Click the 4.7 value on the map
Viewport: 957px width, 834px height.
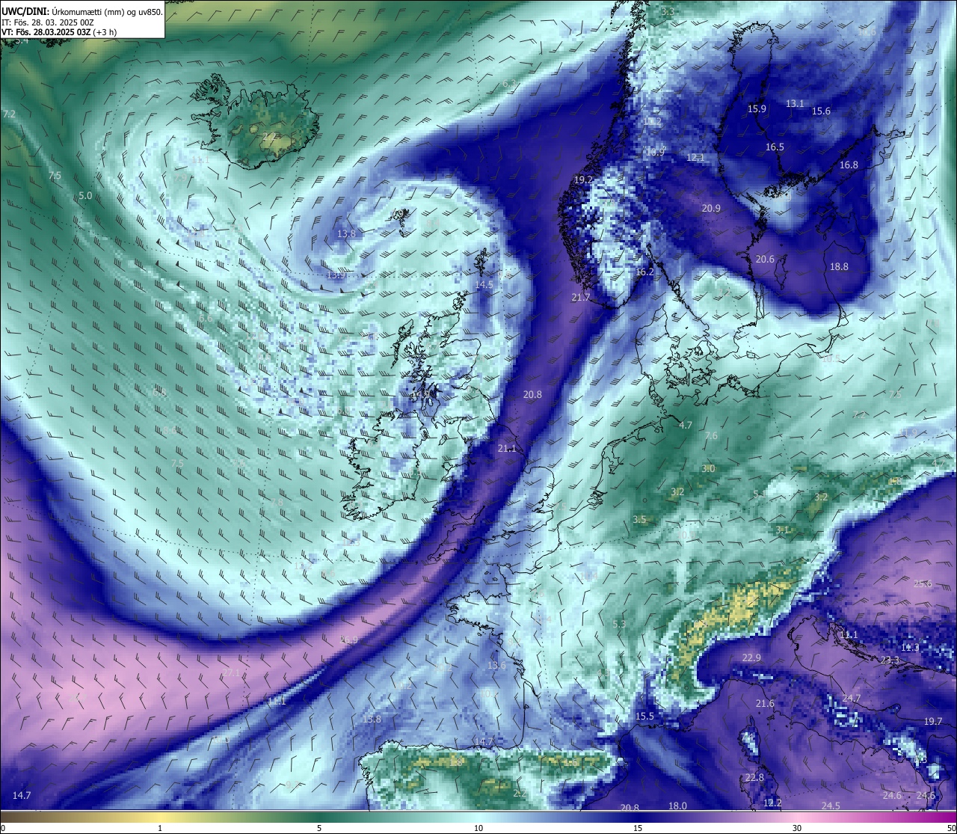[686, 425]
